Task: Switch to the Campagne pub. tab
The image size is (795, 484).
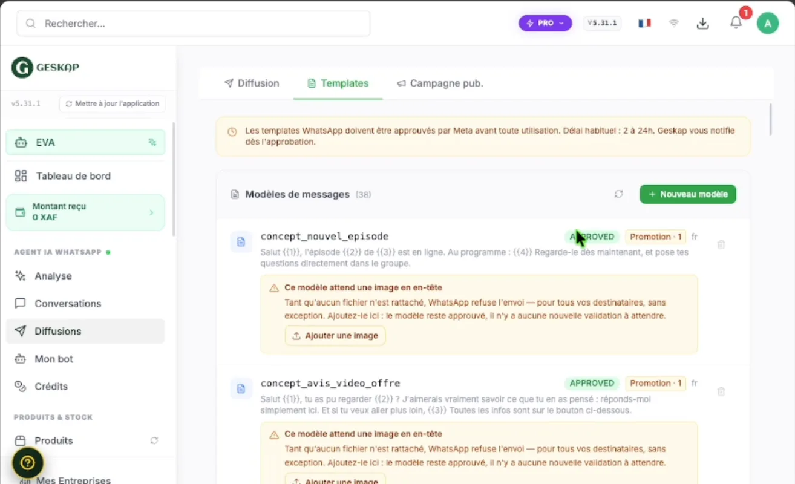Action: pos(440,83)
